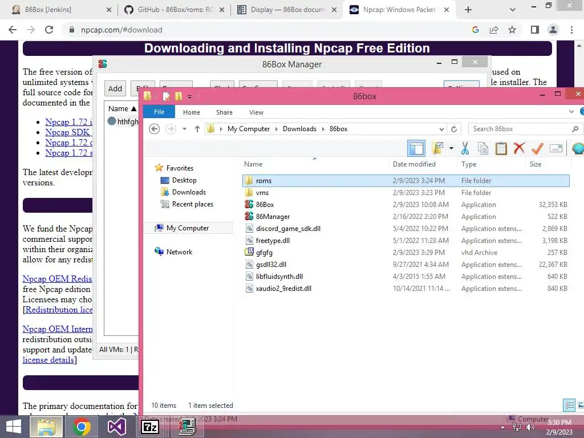Refresh the 86box folder view
The width and height of the screenshot is (584, 438).
tap(454, 129)
